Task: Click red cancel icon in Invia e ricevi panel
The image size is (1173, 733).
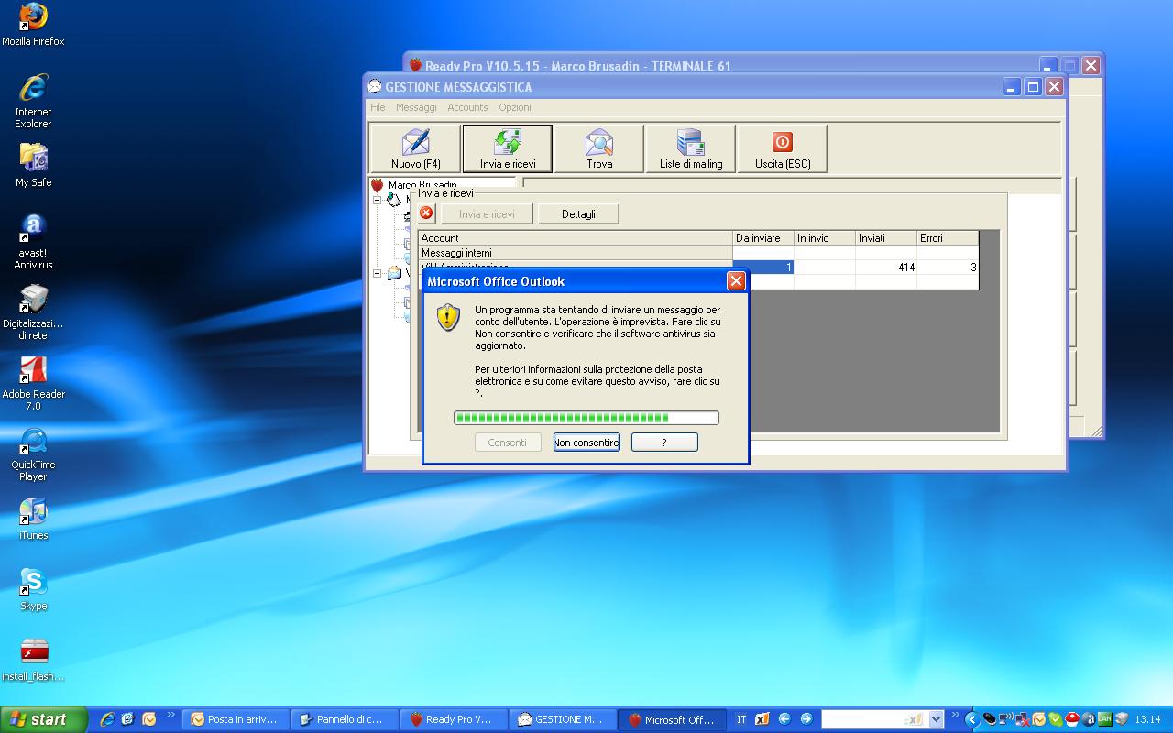Action: click(427, 213)
